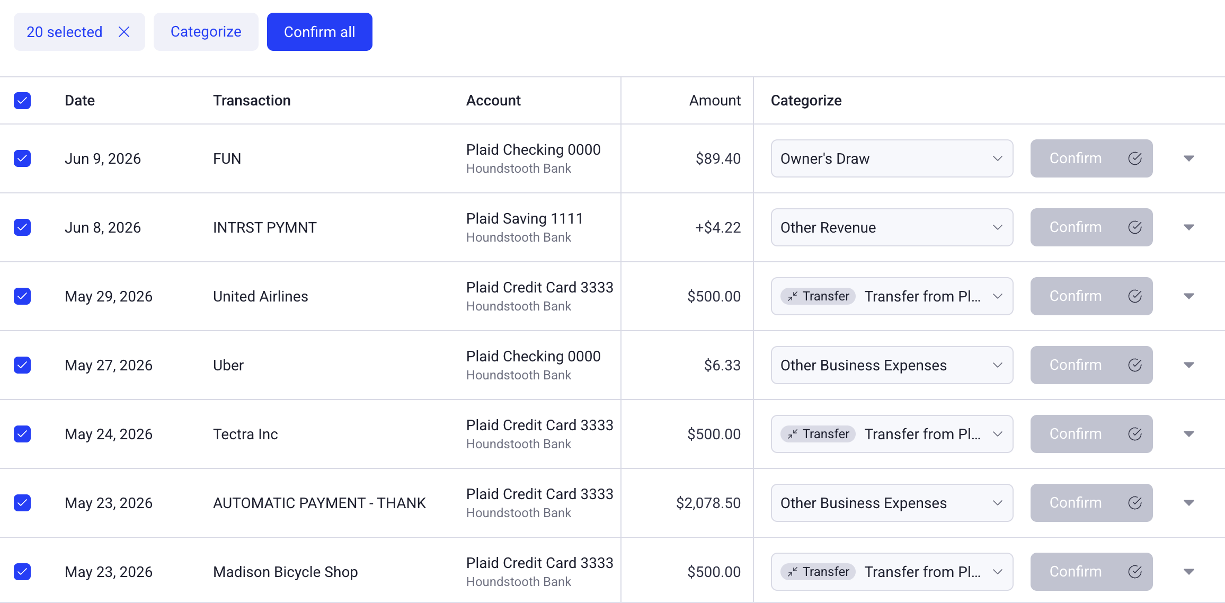This screenshot has width=1225, height=603.
Task: Uncheck the United Airlines row checkbox
Action: [x=22, y=296]
